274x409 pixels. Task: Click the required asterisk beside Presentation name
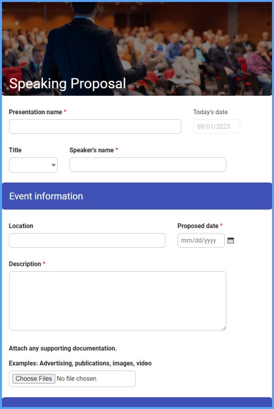tap(65, 112)
